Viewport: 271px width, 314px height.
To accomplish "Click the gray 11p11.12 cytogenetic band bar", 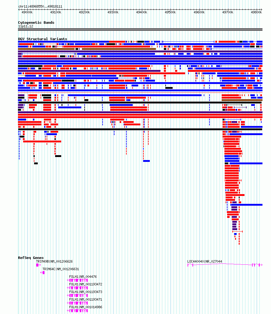I will [140, 30].
